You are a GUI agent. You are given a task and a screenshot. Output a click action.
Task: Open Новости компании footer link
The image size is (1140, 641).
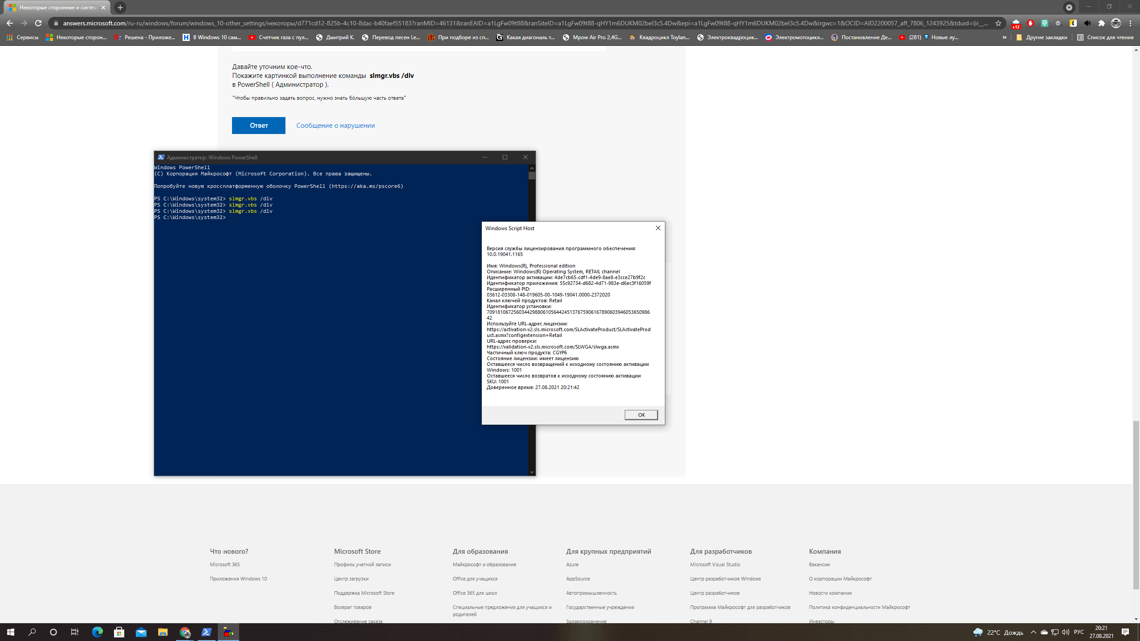click(x=830, y=593)
